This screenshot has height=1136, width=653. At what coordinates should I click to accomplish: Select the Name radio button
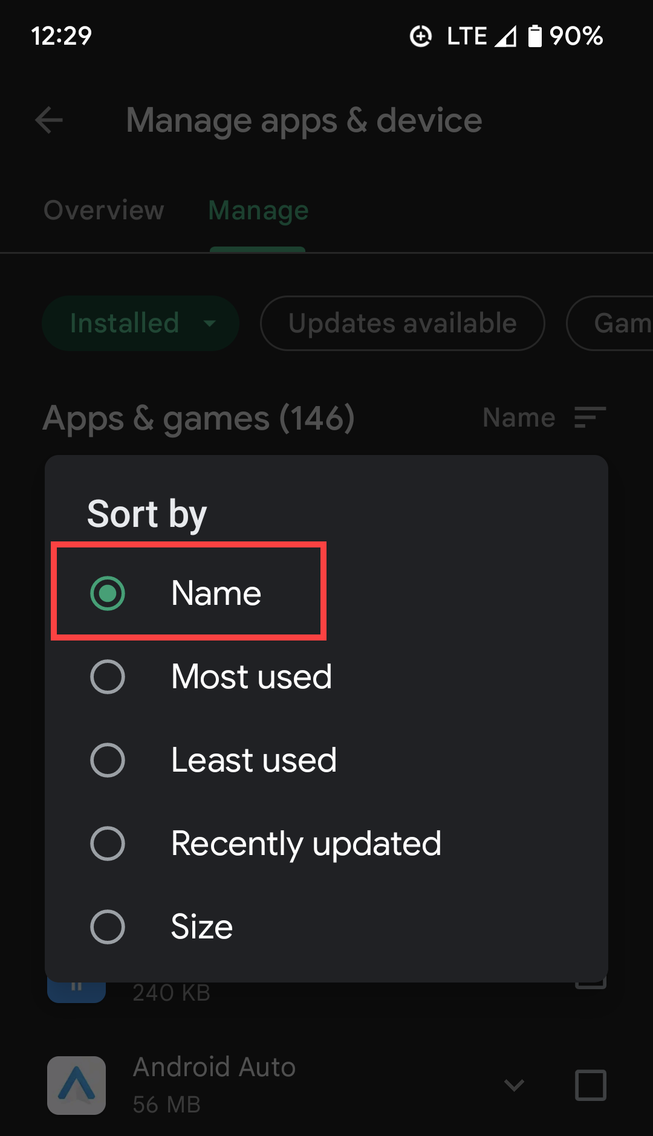[x=108, y=593]
